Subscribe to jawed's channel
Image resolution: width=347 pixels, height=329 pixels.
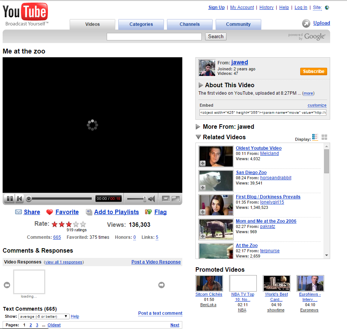pyautogui.click(x=314, y=71)
